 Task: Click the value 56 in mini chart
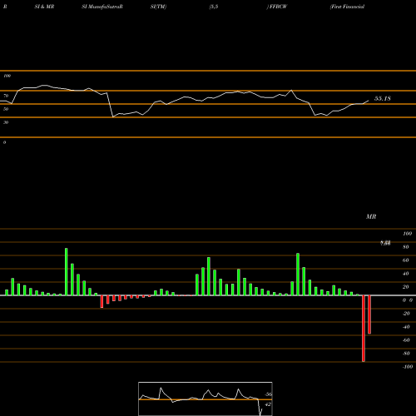click(x=268, y=394)
